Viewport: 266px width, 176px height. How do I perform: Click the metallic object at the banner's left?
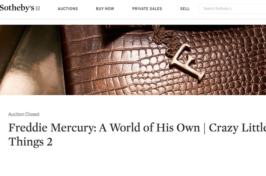[x=30, y=64]
